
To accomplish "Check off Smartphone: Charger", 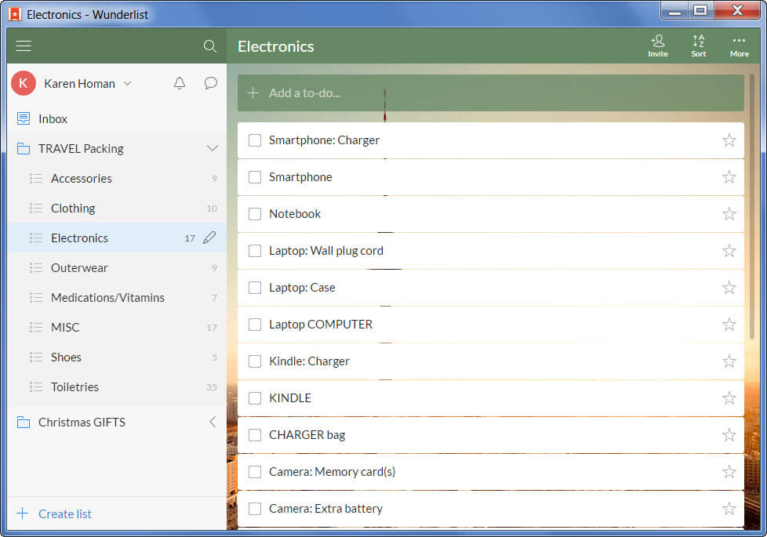I will pyautogui.click(x=255, y=140).
